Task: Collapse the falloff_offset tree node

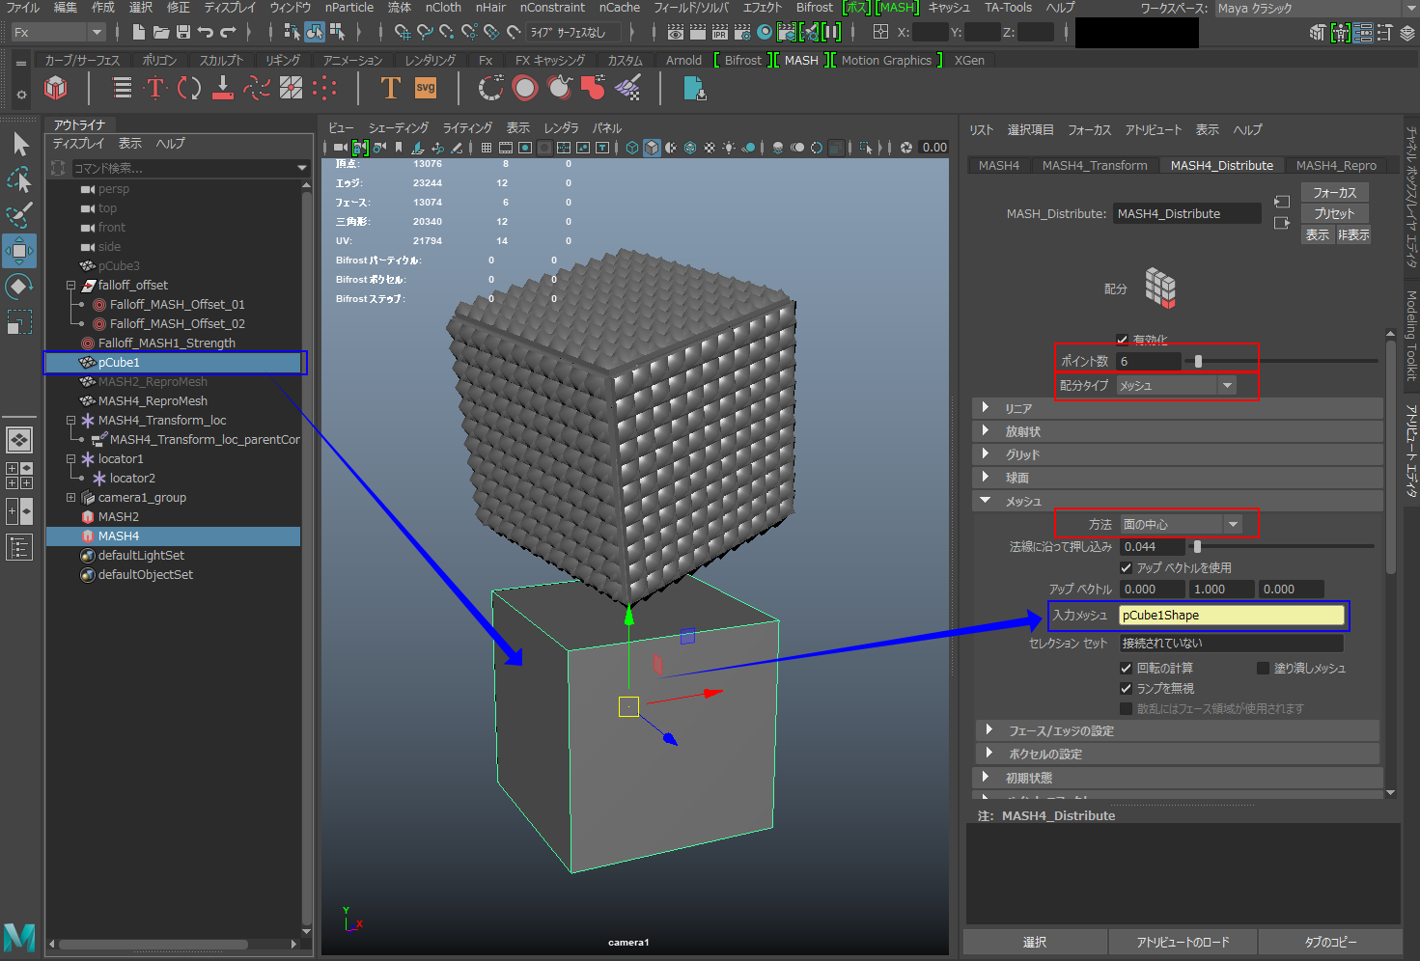Action: pyautogui.click(x=70, y=286)
